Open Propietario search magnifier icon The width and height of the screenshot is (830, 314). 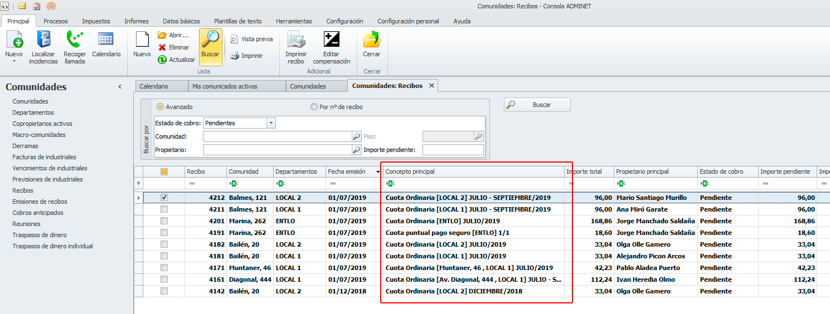(356, 150)
